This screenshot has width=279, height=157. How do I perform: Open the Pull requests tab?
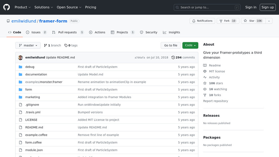(x=67, y=32)
